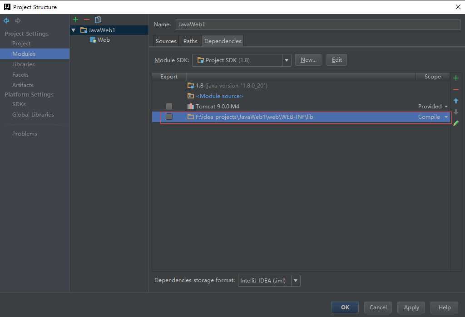Click the back navigation arrow
Image resolution: width=465 pixels, height=317 pixels.
click(x=6, y=20)
